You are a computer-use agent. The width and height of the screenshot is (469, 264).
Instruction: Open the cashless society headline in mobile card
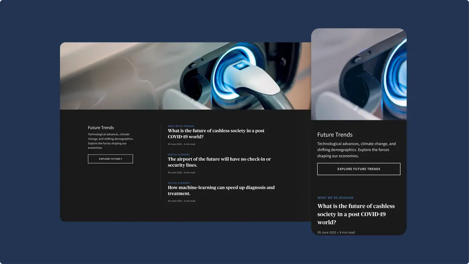pos(356,214)
